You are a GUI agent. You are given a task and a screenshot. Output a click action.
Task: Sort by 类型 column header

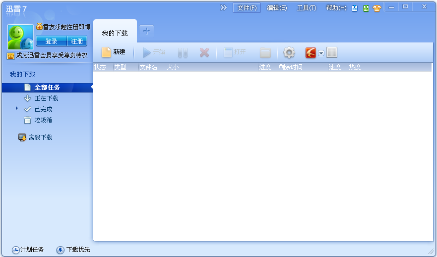point(120,67)
